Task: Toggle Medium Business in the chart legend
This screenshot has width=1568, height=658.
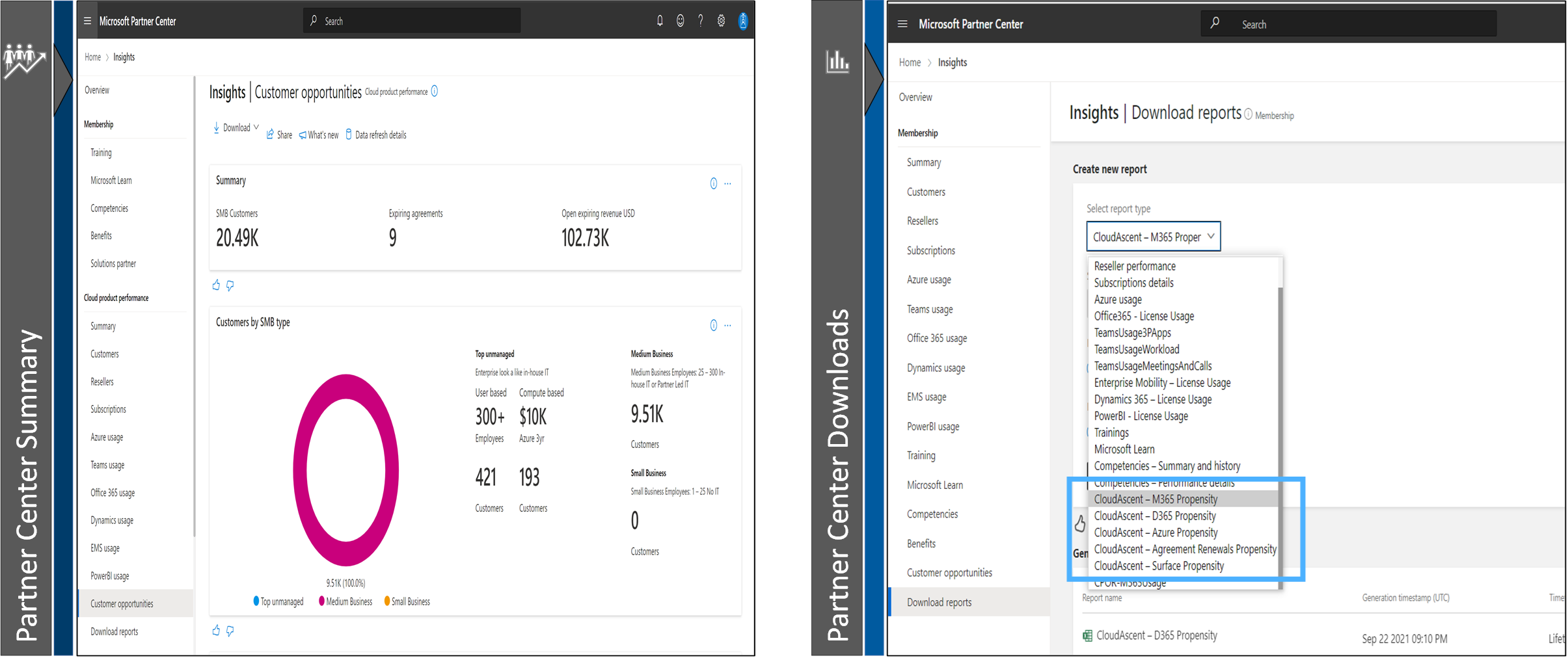Action: 345,601
